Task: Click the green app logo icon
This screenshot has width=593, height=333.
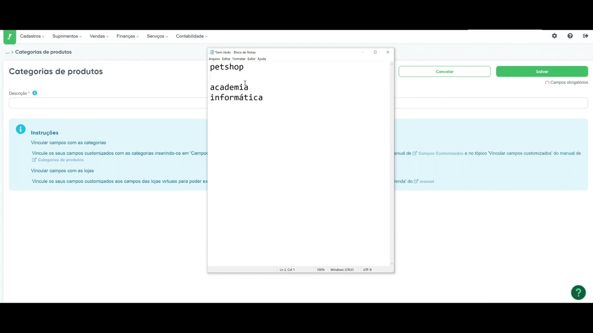Action: tap(10, 37)
